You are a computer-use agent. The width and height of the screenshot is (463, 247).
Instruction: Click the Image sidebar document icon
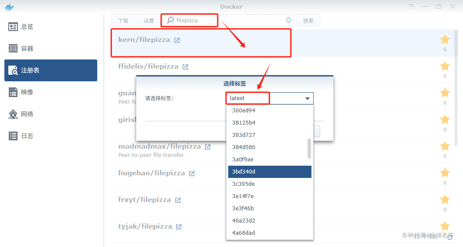(13, 92)
